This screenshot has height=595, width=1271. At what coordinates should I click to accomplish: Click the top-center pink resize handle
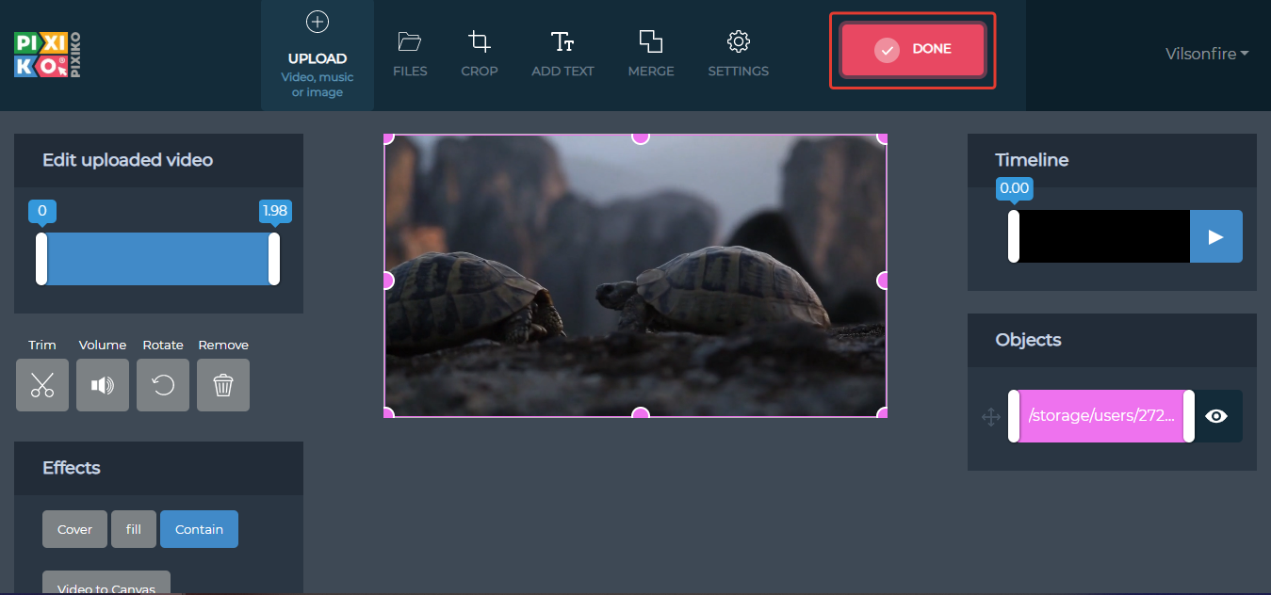pyautogui.click(x=641, y=137)
